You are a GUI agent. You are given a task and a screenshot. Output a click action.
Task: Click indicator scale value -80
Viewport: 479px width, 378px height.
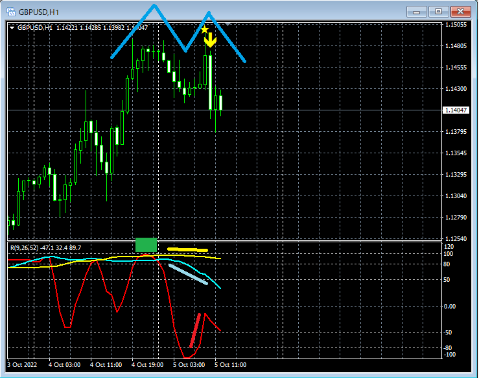pos(448,348)
